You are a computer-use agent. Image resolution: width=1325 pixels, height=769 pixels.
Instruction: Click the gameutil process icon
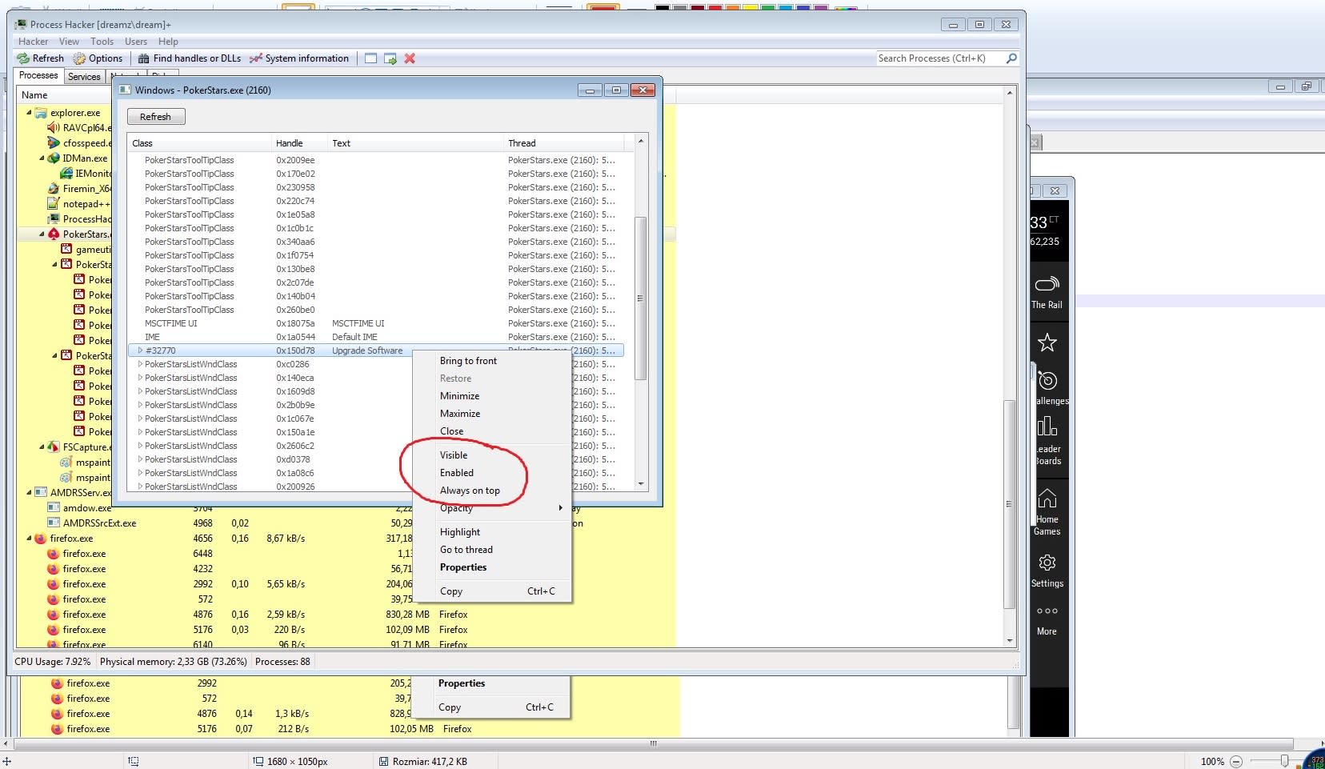pyautogui.click(x=66, y=250)
